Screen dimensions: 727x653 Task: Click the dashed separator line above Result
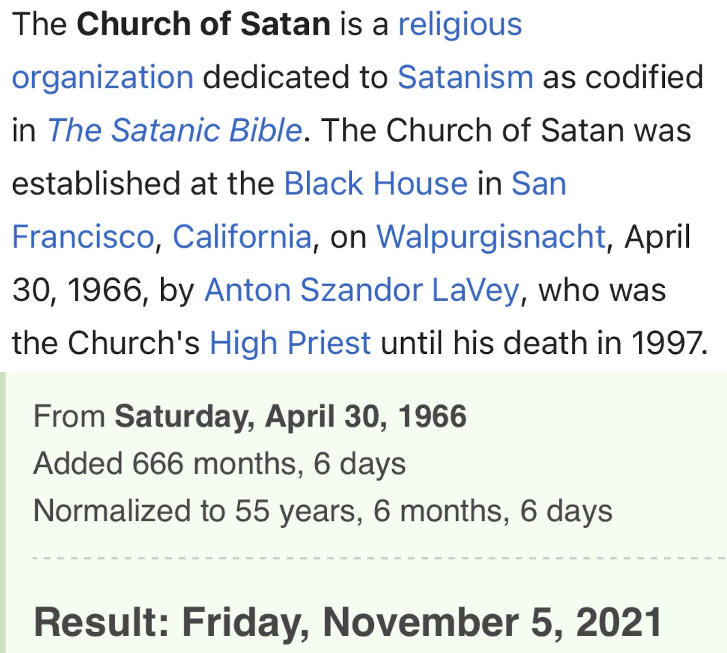coord(377,558)
